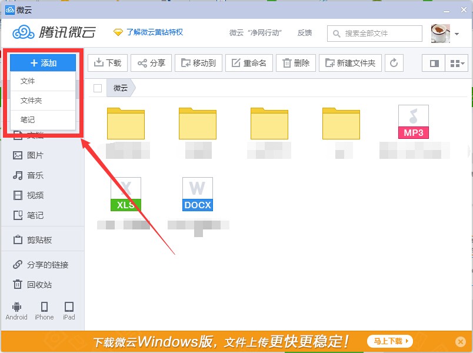Select the third yellow folder
The image size is (473, 353).
click(269, 124)
